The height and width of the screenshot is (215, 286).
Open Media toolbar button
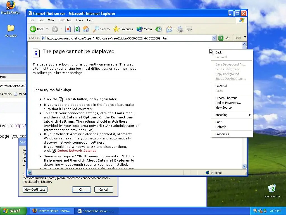pyautogui.click(x=144, y=29)
